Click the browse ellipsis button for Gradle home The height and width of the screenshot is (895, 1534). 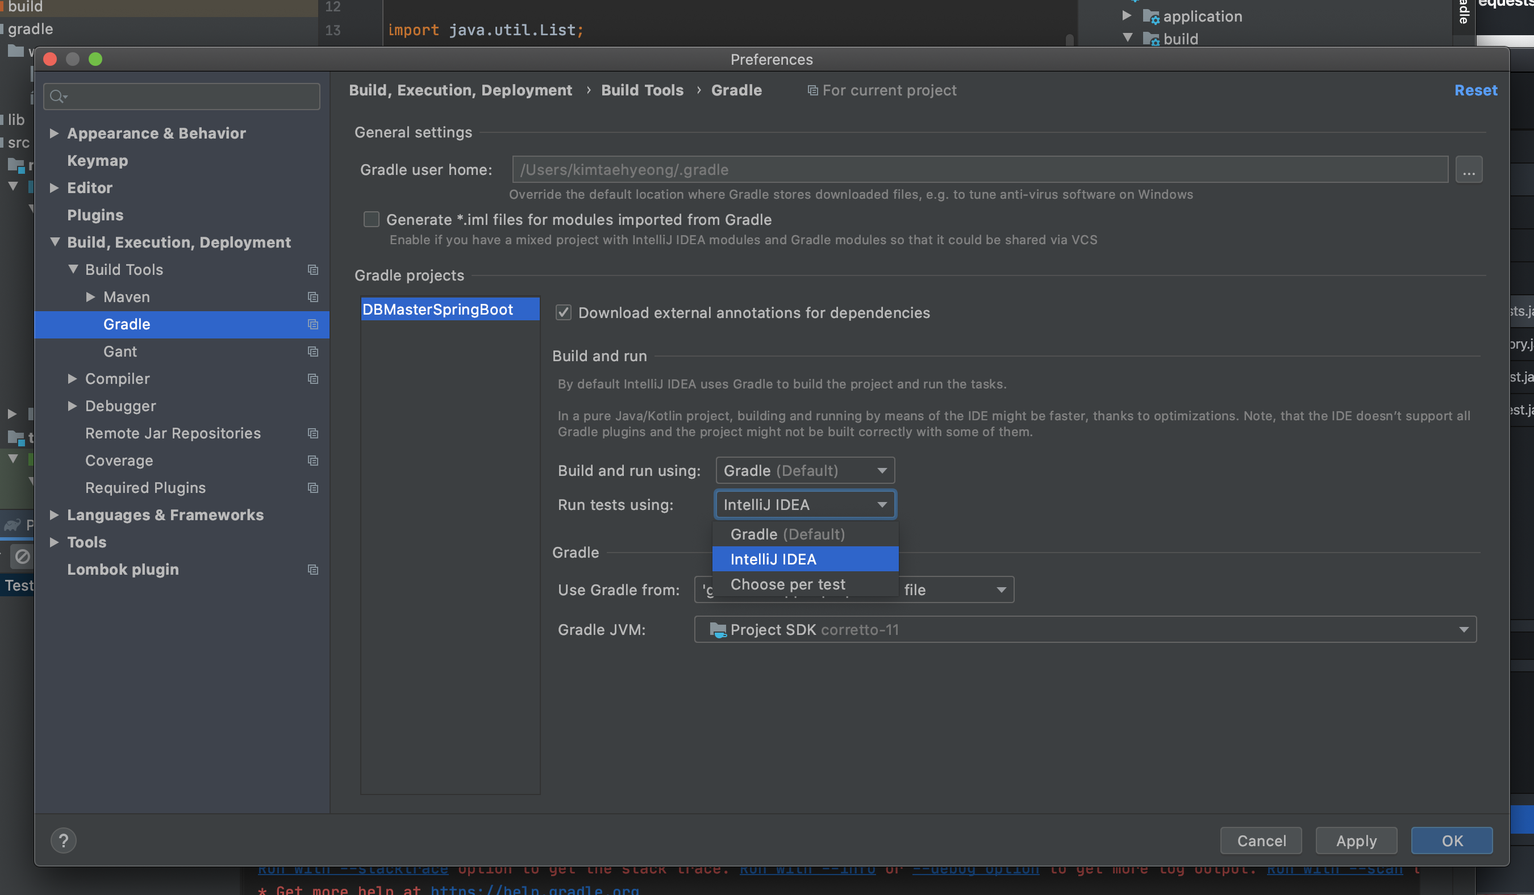point(1468,170)
